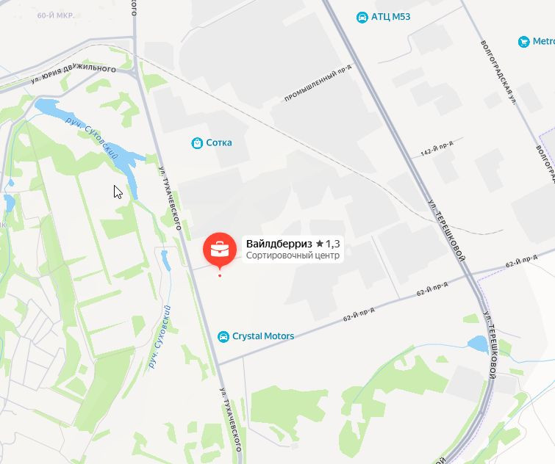The height and width of the screenshot is (464, 555).
Task: Click the АТЦ М53 car icon
Action: (362, 18)
